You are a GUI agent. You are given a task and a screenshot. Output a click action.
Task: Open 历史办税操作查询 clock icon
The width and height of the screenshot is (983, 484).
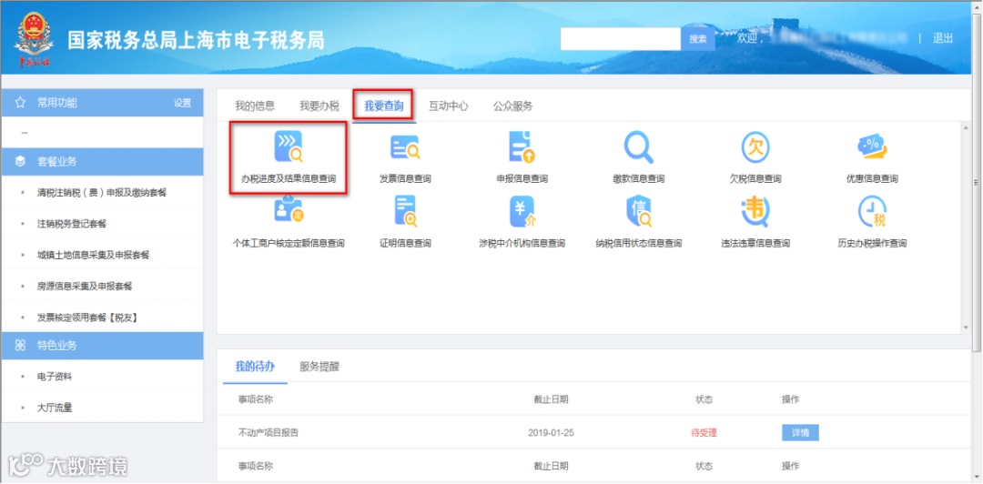click(x=871, y=211)
